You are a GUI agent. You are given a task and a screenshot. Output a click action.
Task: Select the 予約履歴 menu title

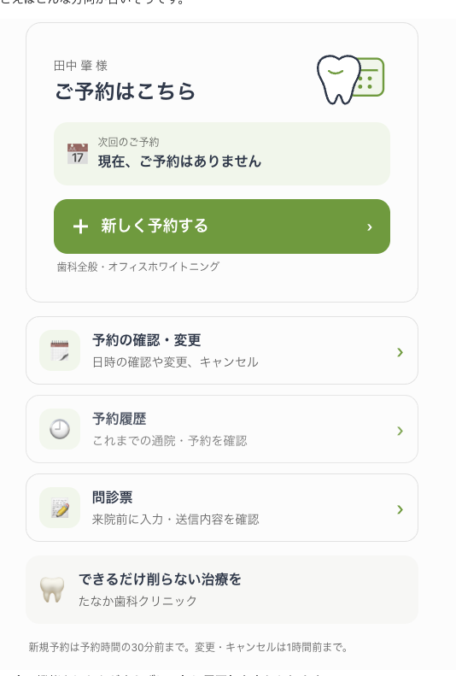click(x=120, y=419)
